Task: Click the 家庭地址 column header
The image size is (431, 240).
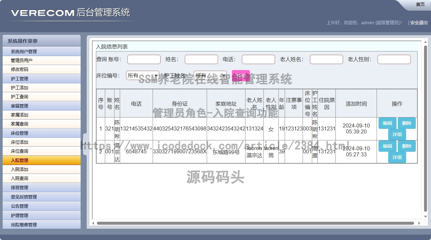Action: (226, 104)
